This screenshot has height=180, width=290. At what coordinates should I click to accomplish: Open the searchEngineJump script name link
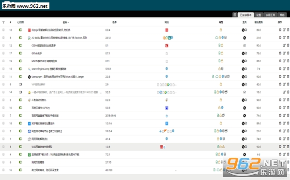(49, 69)
